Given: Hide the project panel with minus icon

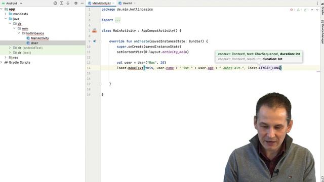Looking at the screenshot, I should pyautogui.click(x=82, y=4).
